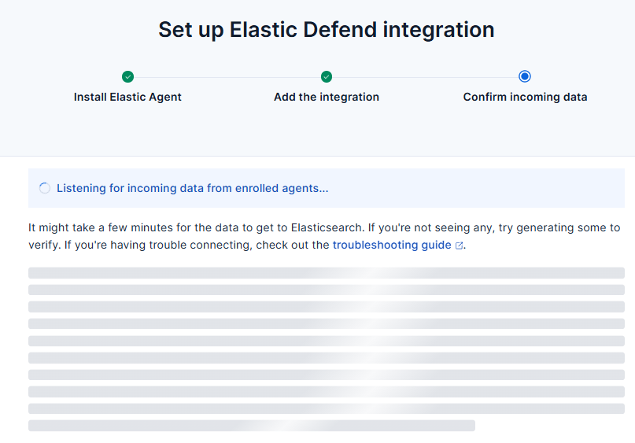
Task: Go to the Install Elastic Agent step
Action: pos(127,98)
